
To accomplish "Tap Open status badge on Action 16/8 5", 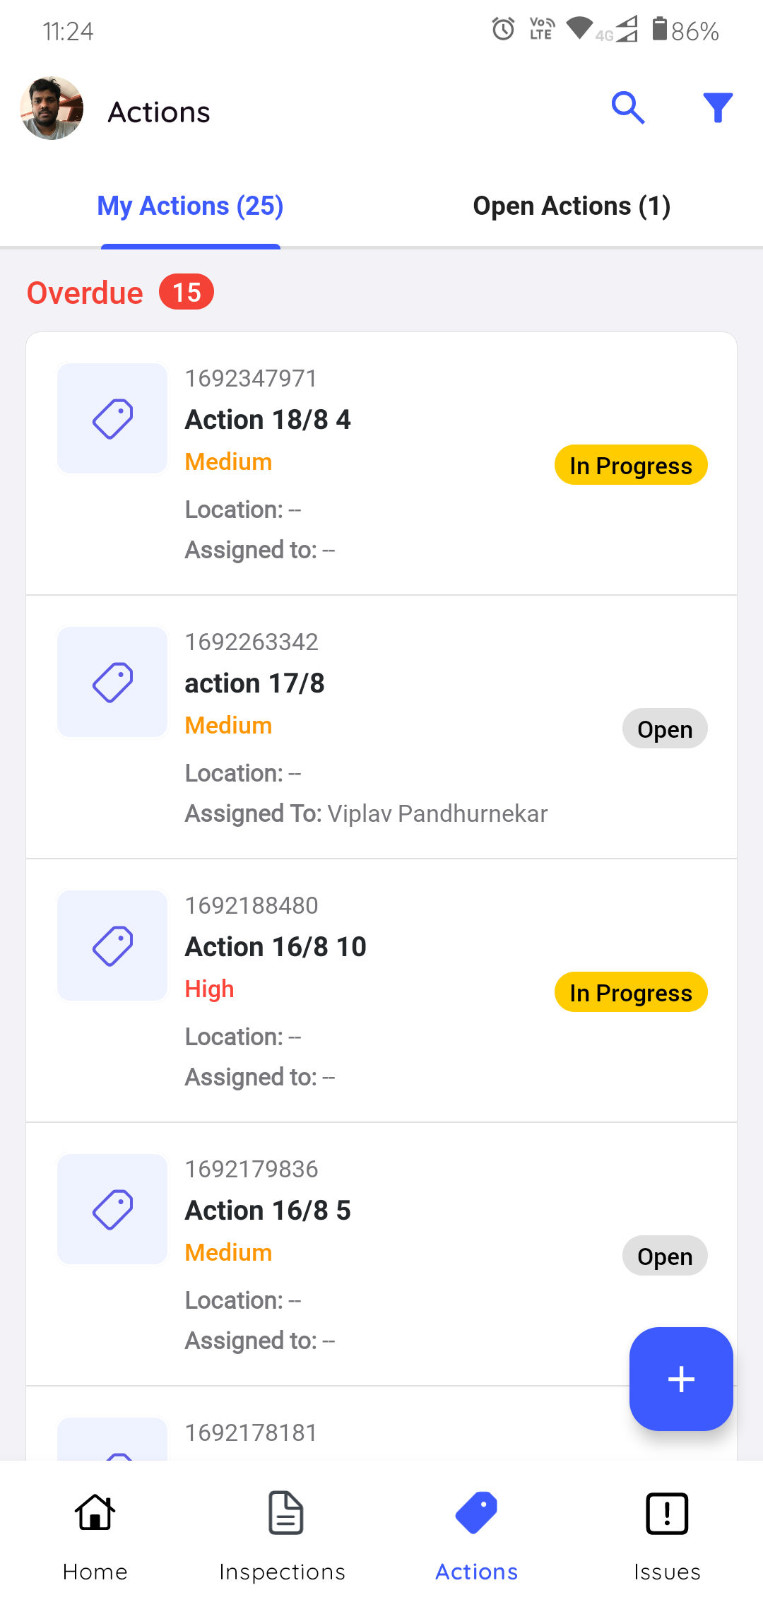I will 665,1256.
